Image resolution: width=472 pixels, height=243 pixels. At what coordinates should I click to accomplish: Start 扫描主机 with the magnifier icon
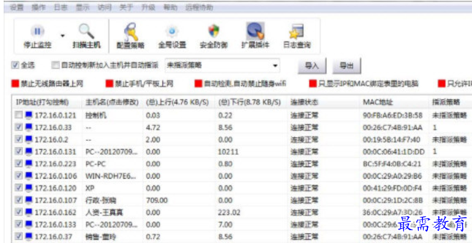tap(86, 31)
